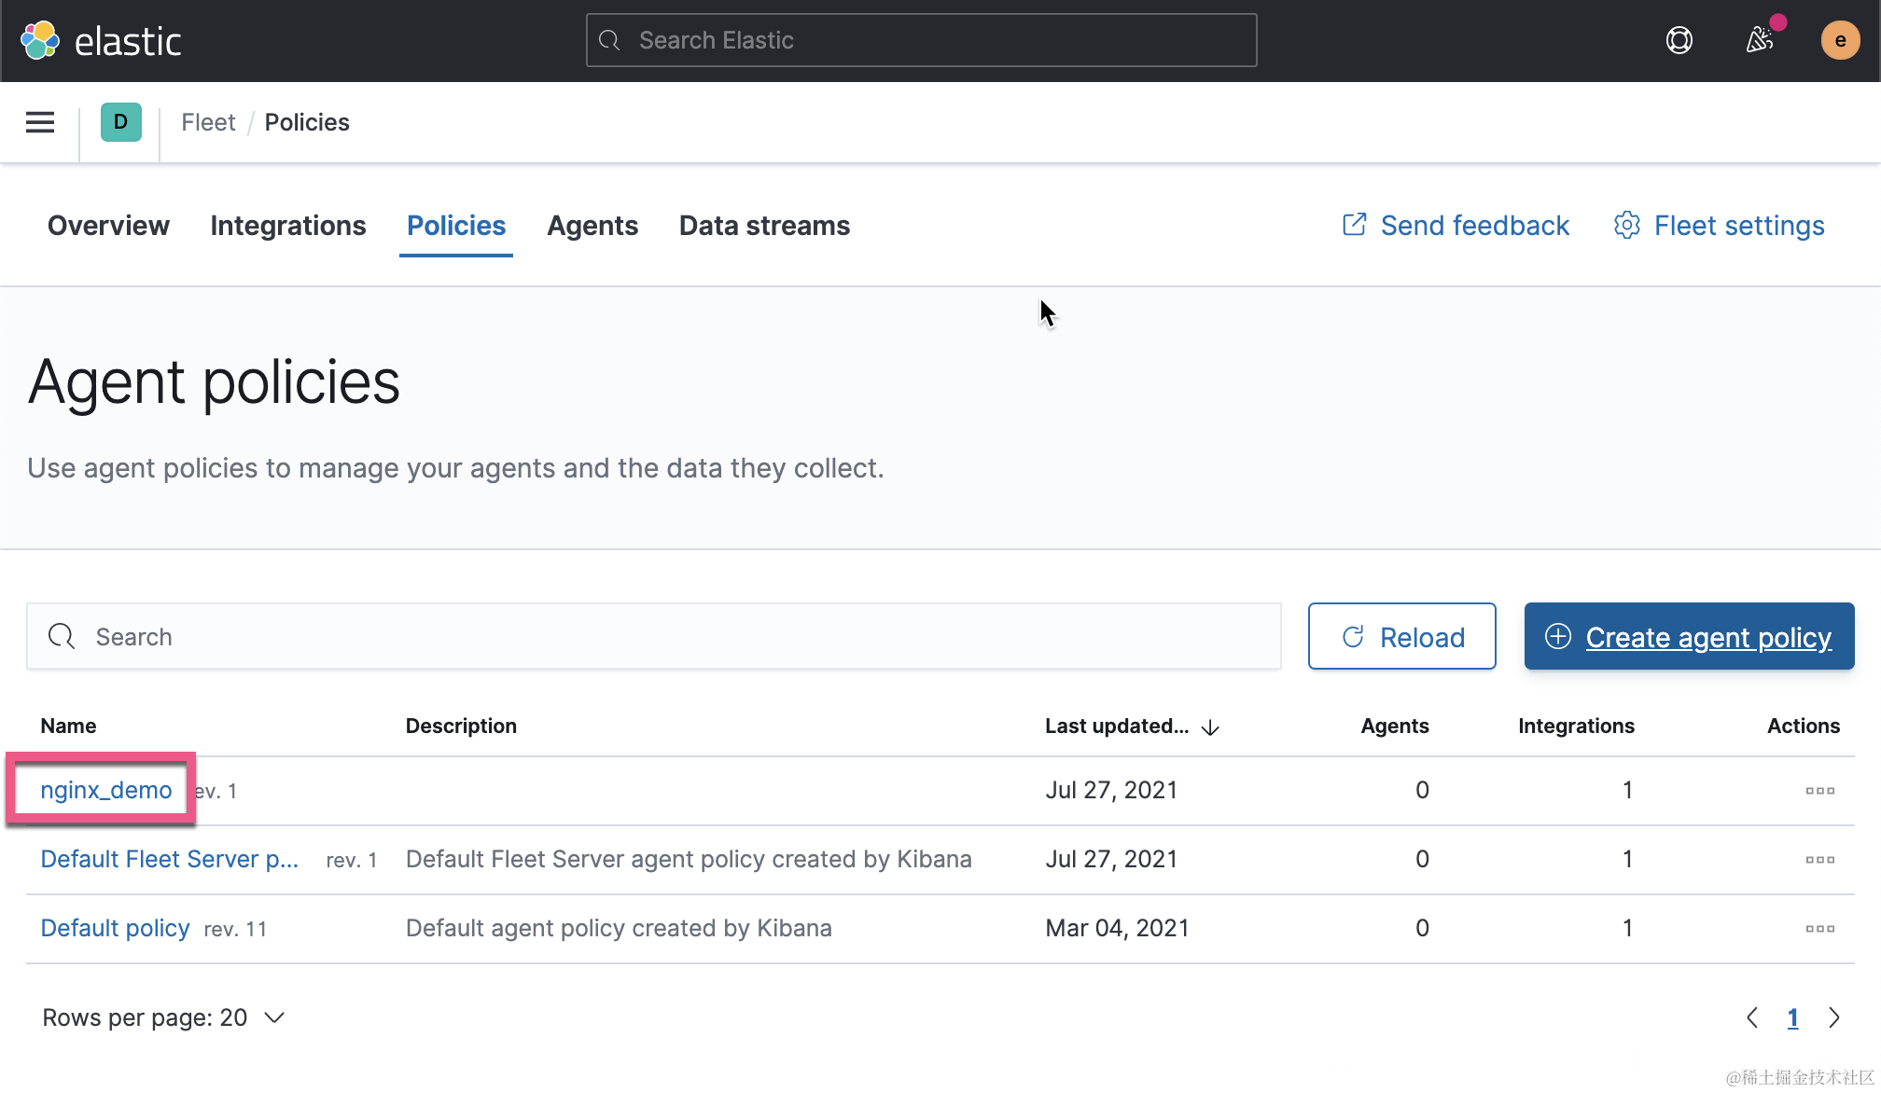
Task: Focus the policies Search field
Action: click(x=653, y=637)
